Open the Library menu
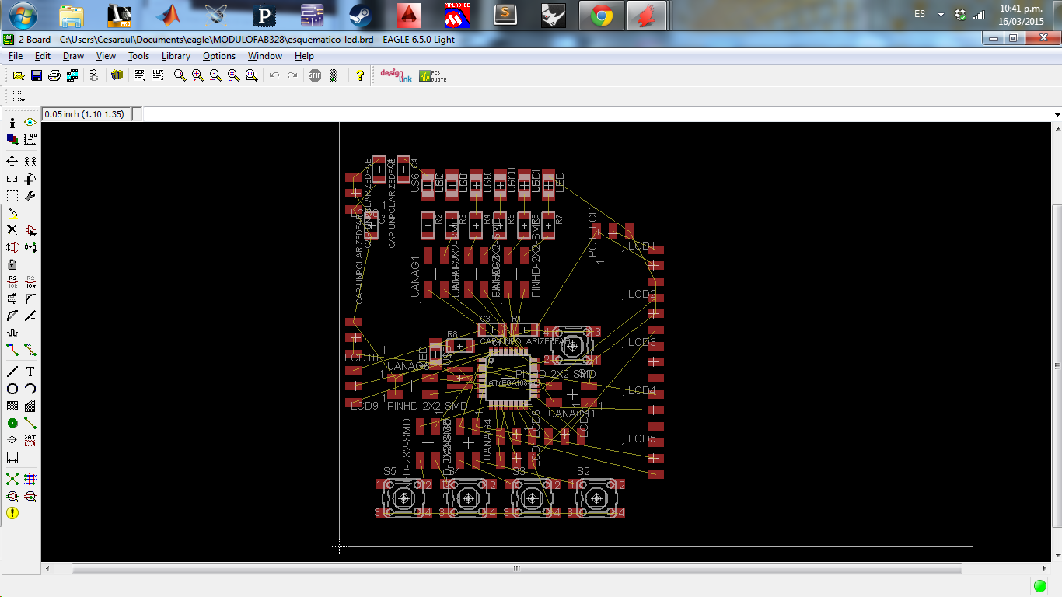Image resolution: width=1062 pixels, height=597 pixels. click(x=176, y=56)
